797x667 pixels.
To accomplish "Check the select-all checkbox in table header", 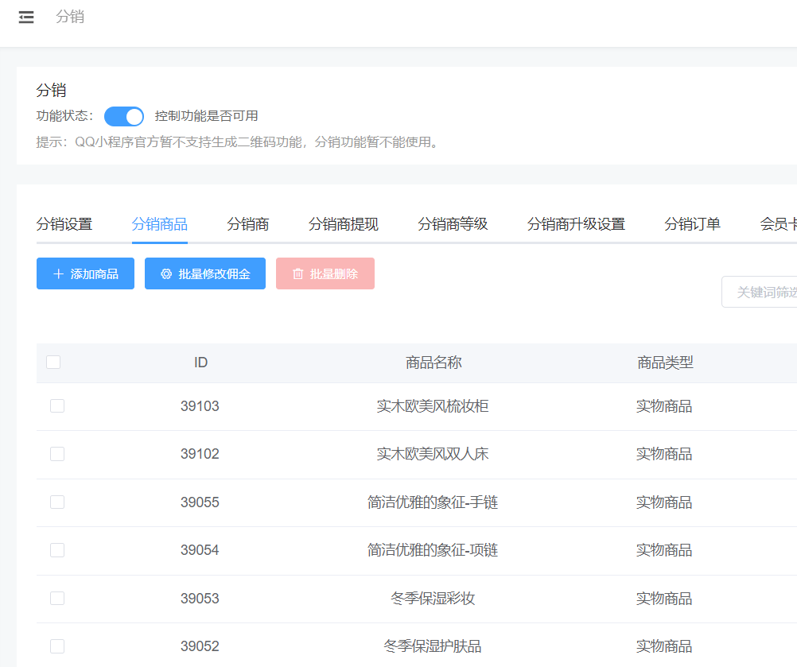I will tap(53, 363).
